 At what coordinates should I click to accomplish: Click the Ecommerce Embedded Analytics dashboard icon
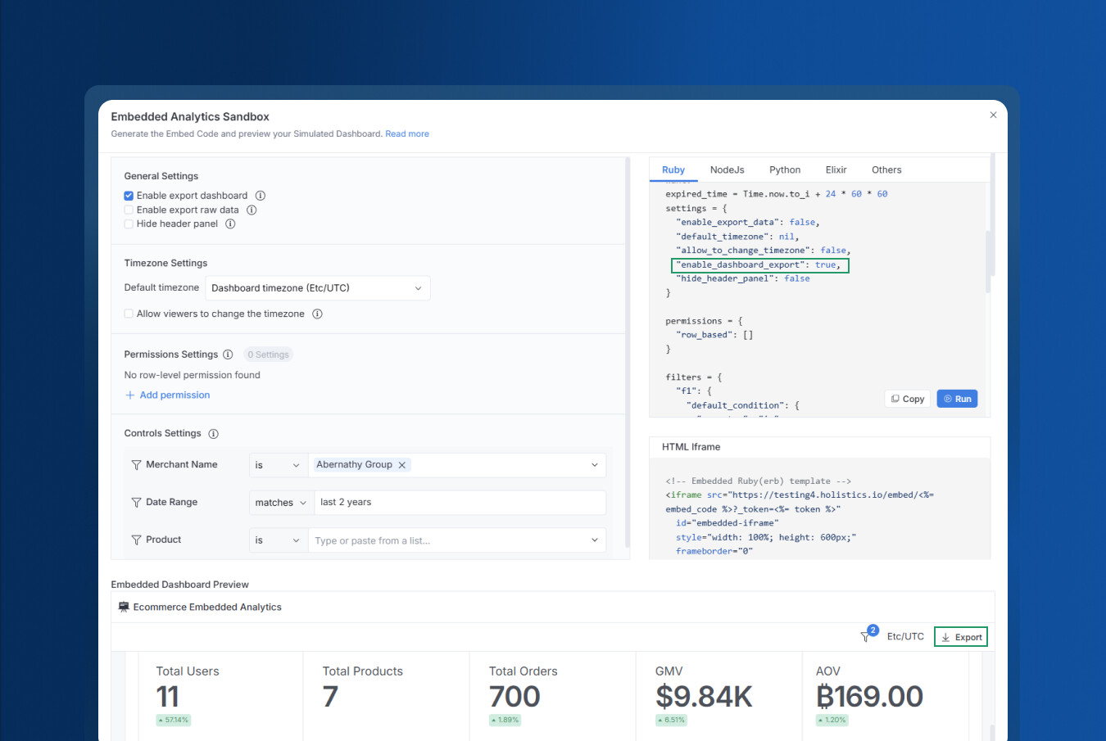pos(124,607)
